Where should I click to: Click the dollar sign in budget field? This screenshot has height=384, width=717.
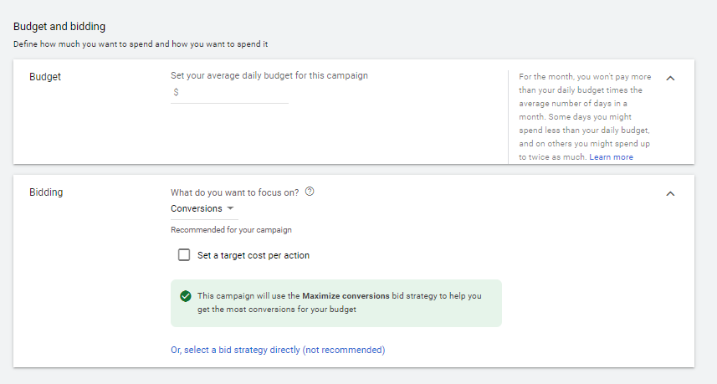click(x=176, y=92)
